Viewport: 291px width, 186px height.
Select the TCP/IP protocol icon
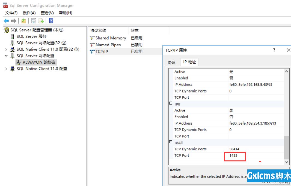pyautogui.click(x=92, y=52)
